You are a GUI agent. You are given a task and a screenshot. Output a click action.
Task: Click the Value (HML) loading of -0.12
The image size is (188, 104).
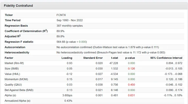click(69, 74)
